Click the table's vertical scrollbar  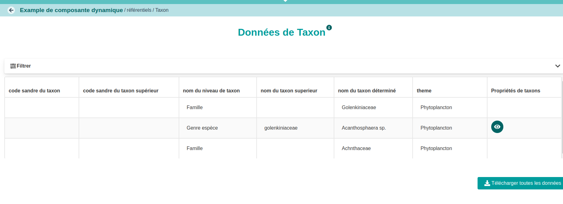click(562, 118)
